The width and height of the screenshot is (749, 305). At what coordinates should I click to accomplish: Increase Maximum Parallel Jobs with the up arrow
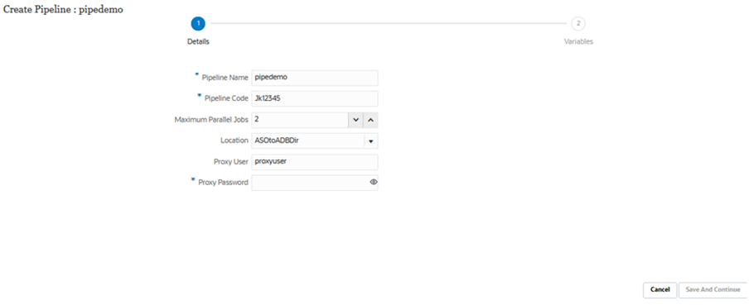pos(370,120)
